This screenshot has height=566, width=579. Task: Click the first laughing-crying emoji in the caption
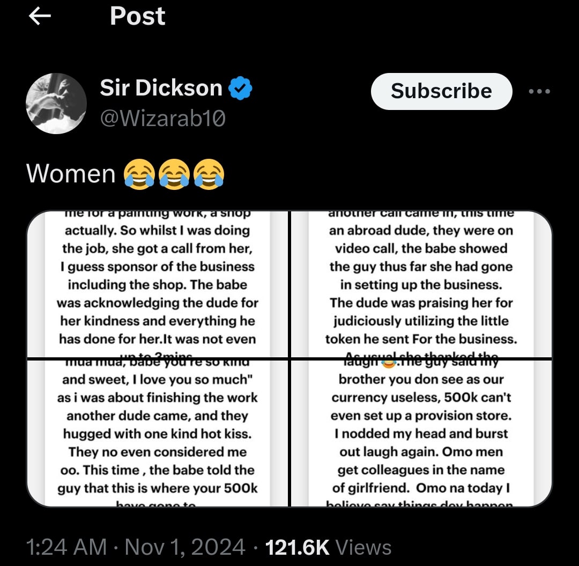(139, 174)
